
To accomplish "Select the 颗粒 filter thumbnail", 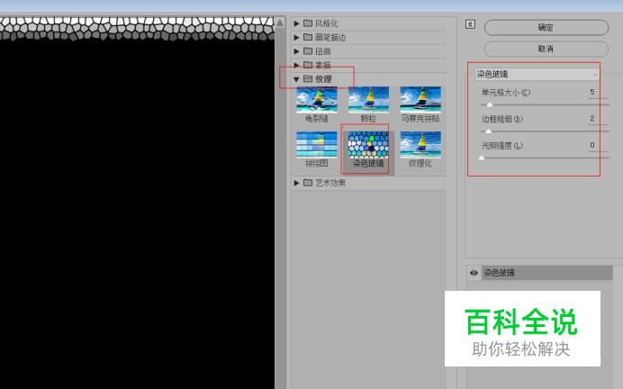I will pos(368,100).
